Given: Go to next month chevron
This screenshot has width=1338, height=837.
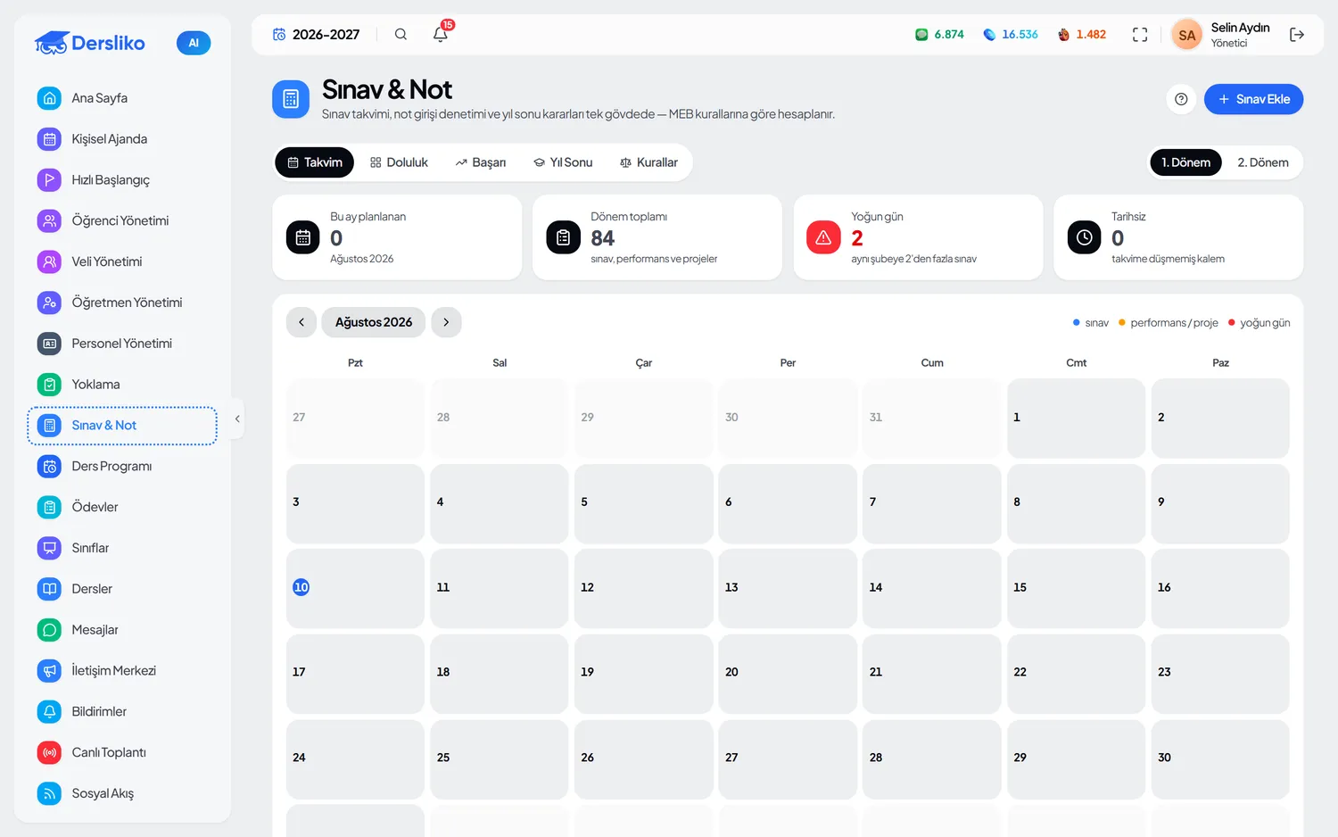Looking at the screenshot, I should (x=446, y=322).
